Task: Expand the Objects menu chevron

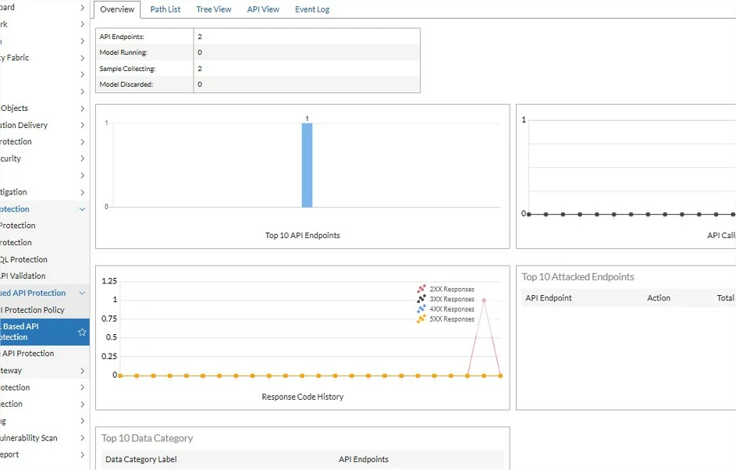Action: pyautogui.click(x=82, y=109)
